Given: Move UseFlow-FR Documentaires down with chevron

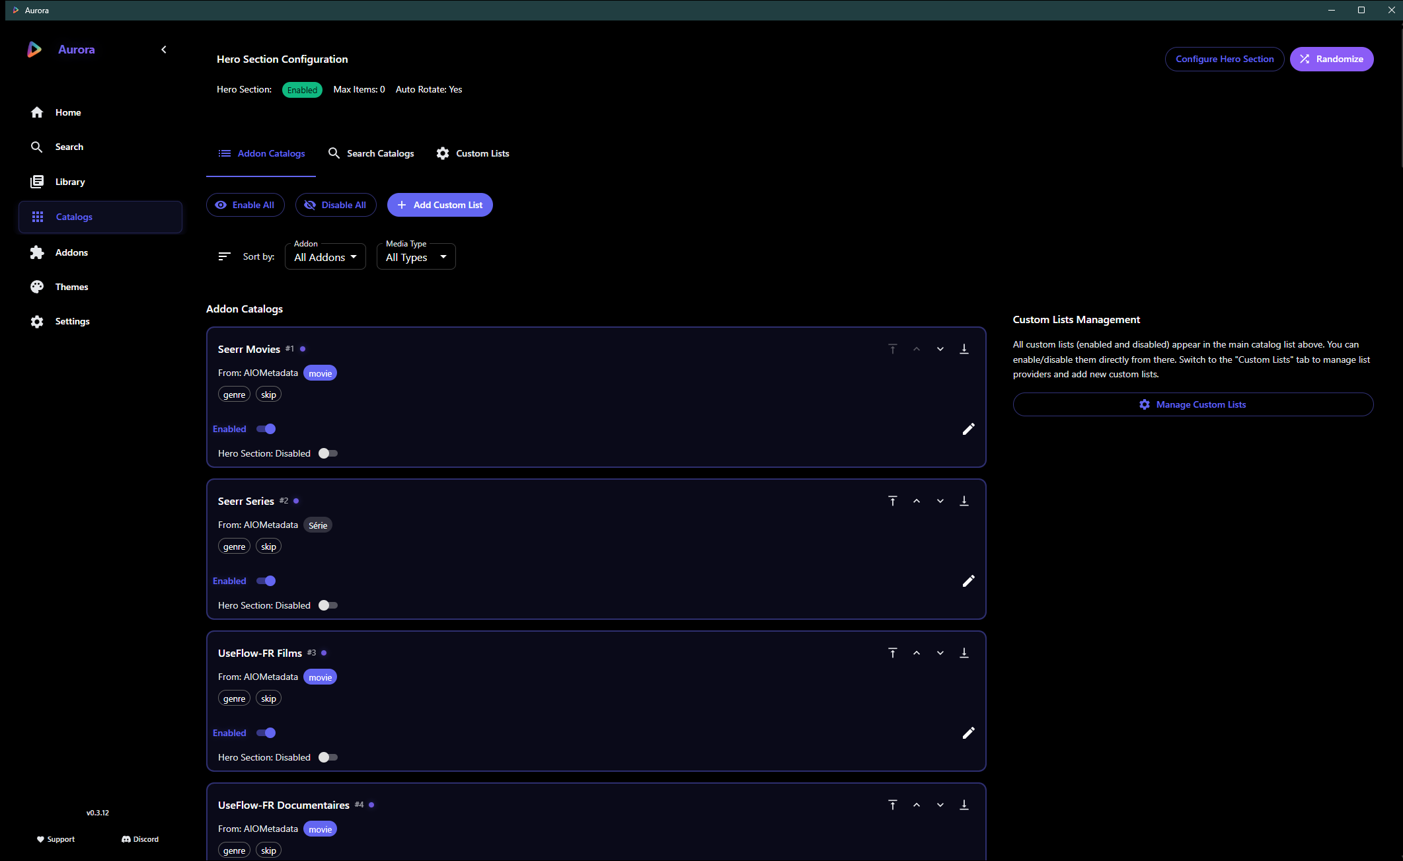Looking at the screenshot, I should tap(940, 805).
